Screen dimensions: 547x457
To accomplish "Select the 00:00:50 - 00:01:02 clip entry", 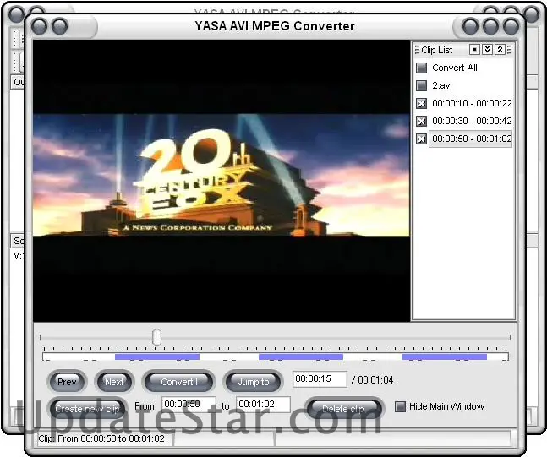I will [x=471, y=139].
